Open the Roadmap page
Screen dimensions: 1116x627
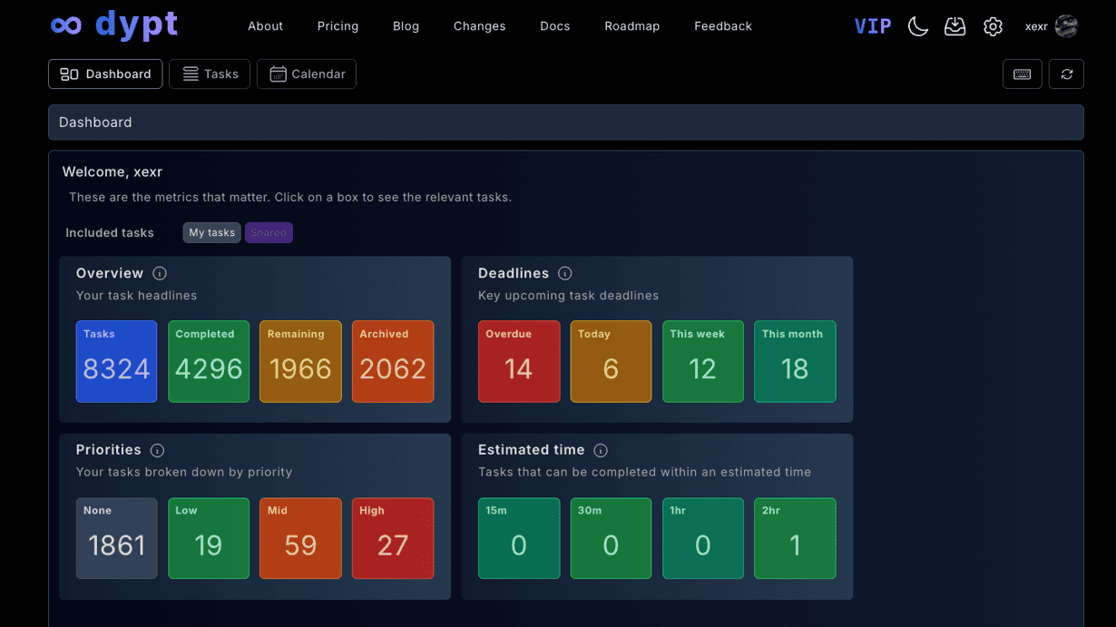[631, 26]
